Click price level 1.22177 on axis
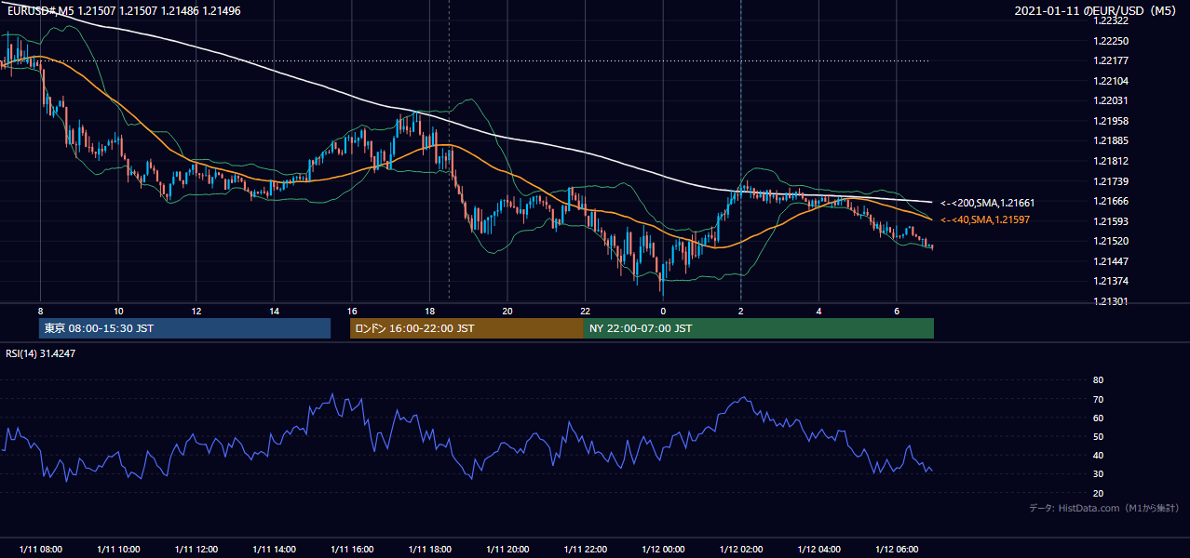Screen dimensions: 1190x558 [1110, 61]
